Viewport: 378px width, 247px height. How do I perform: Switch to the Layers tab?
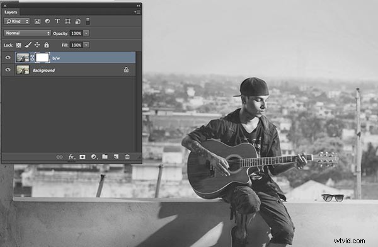[x=11, y=12]
